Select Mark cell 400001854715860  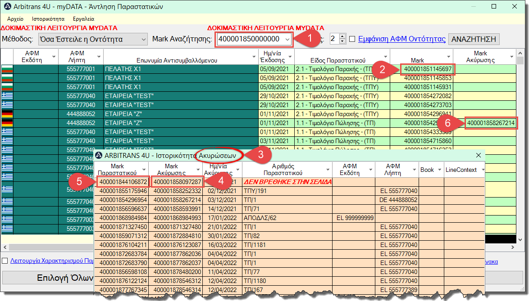click(x=421, y=141)
